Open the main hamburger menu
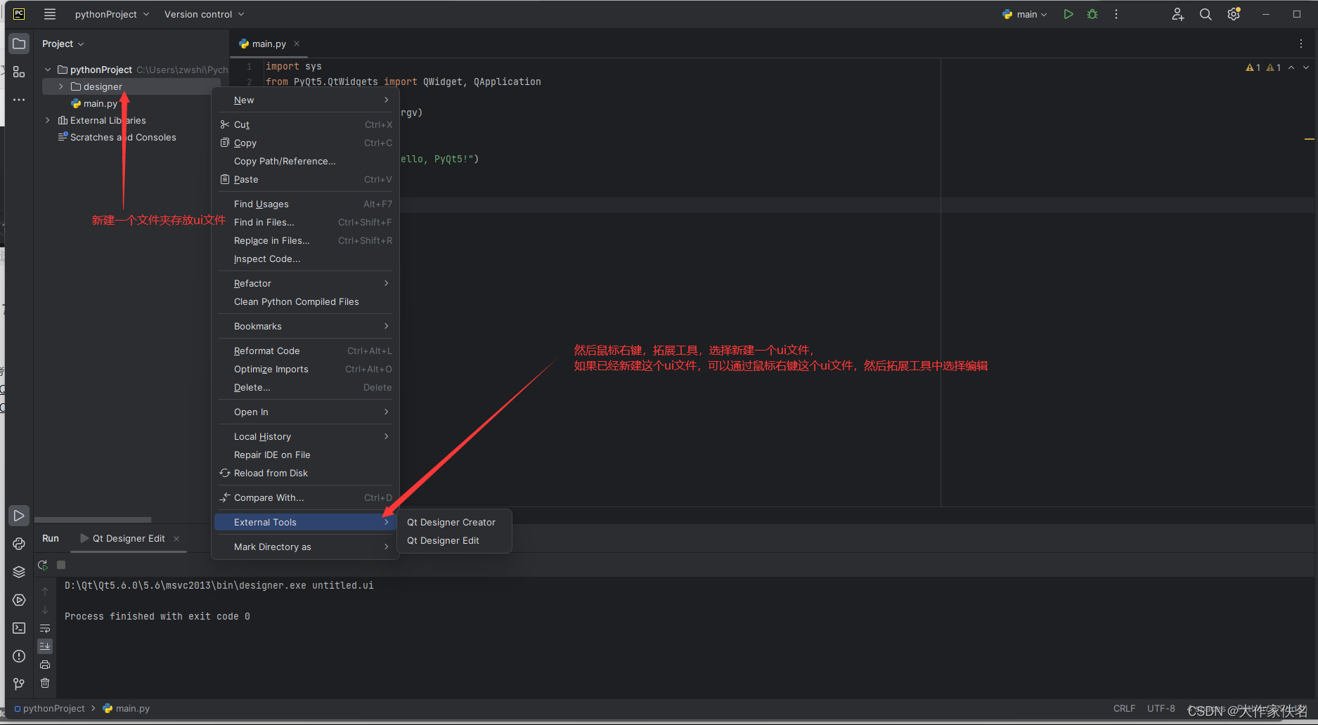This screenshot has height=725, width=1318. (x=49, y=14)
